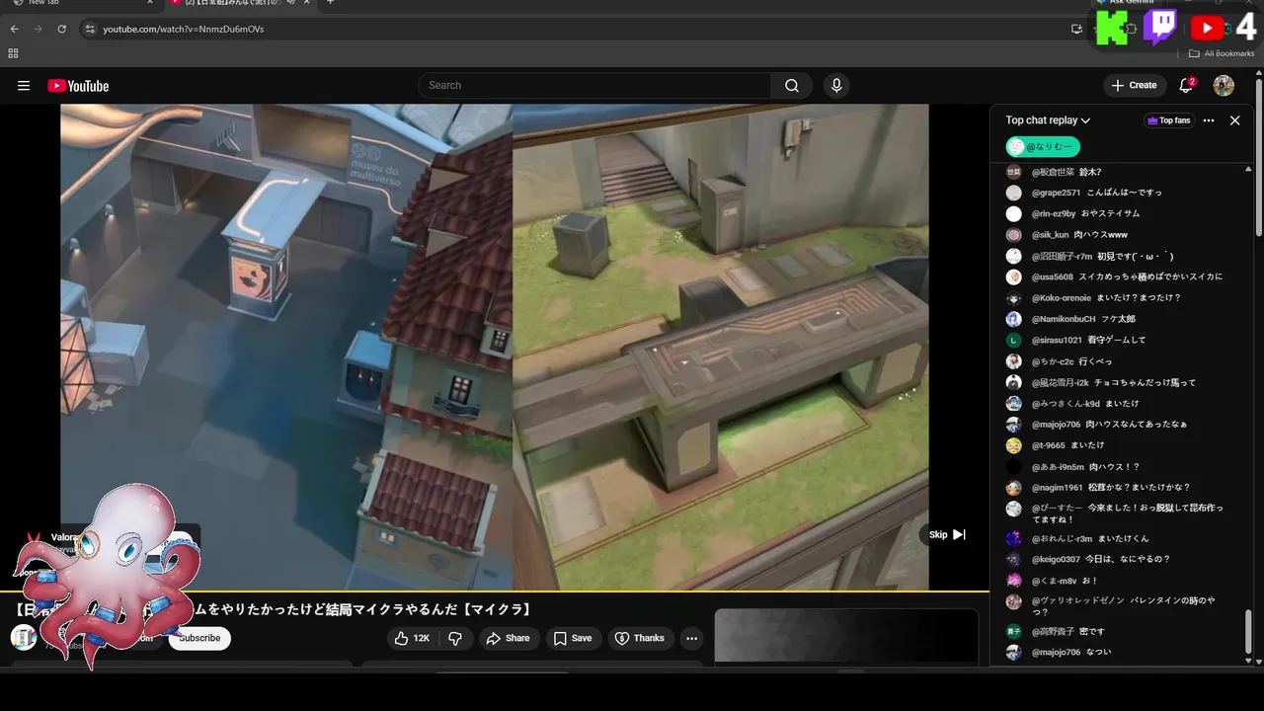Click the video progress bar
The width and height of the screenshot is (1264, 711).
coord(494,592)
